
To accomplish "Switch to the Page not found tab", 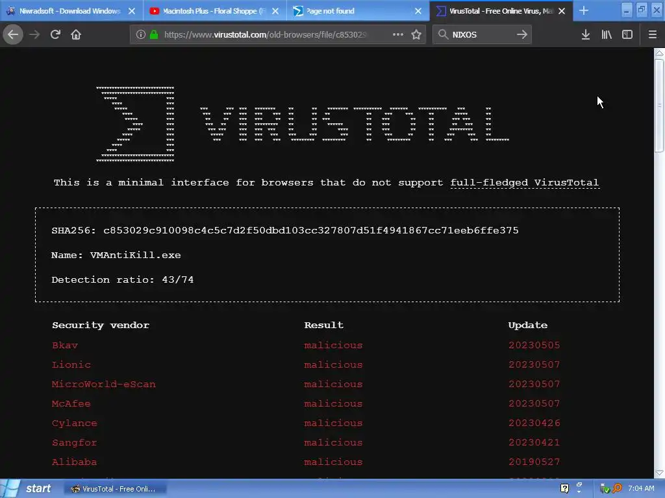I will click(x=358, y=11).
